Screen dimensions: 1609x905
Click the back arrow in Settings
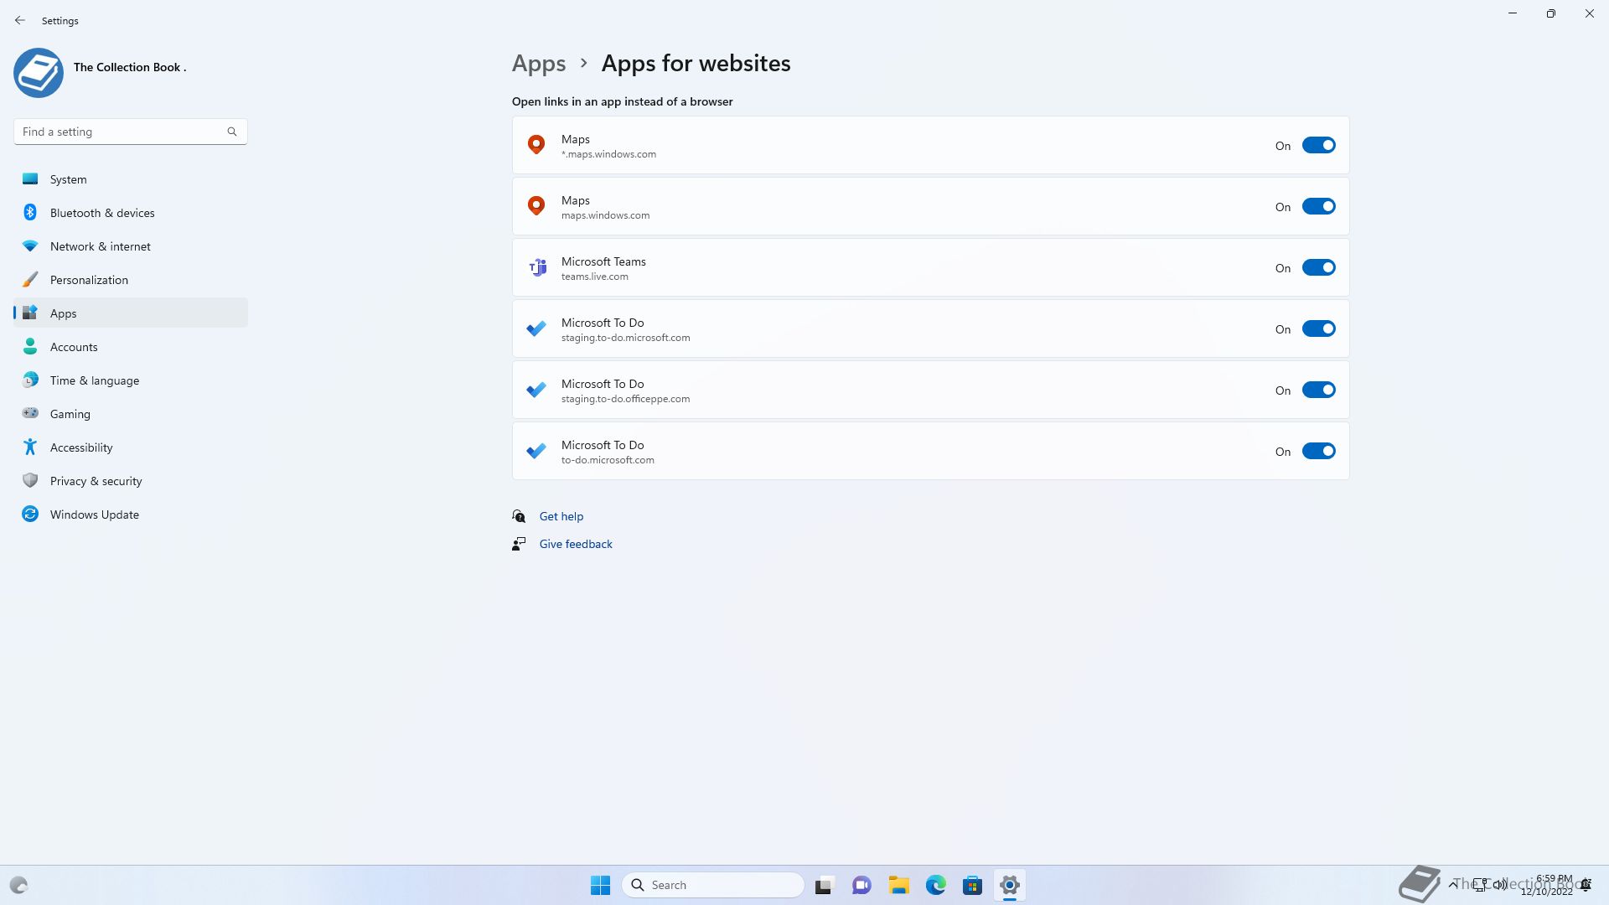tap(20, 20)
